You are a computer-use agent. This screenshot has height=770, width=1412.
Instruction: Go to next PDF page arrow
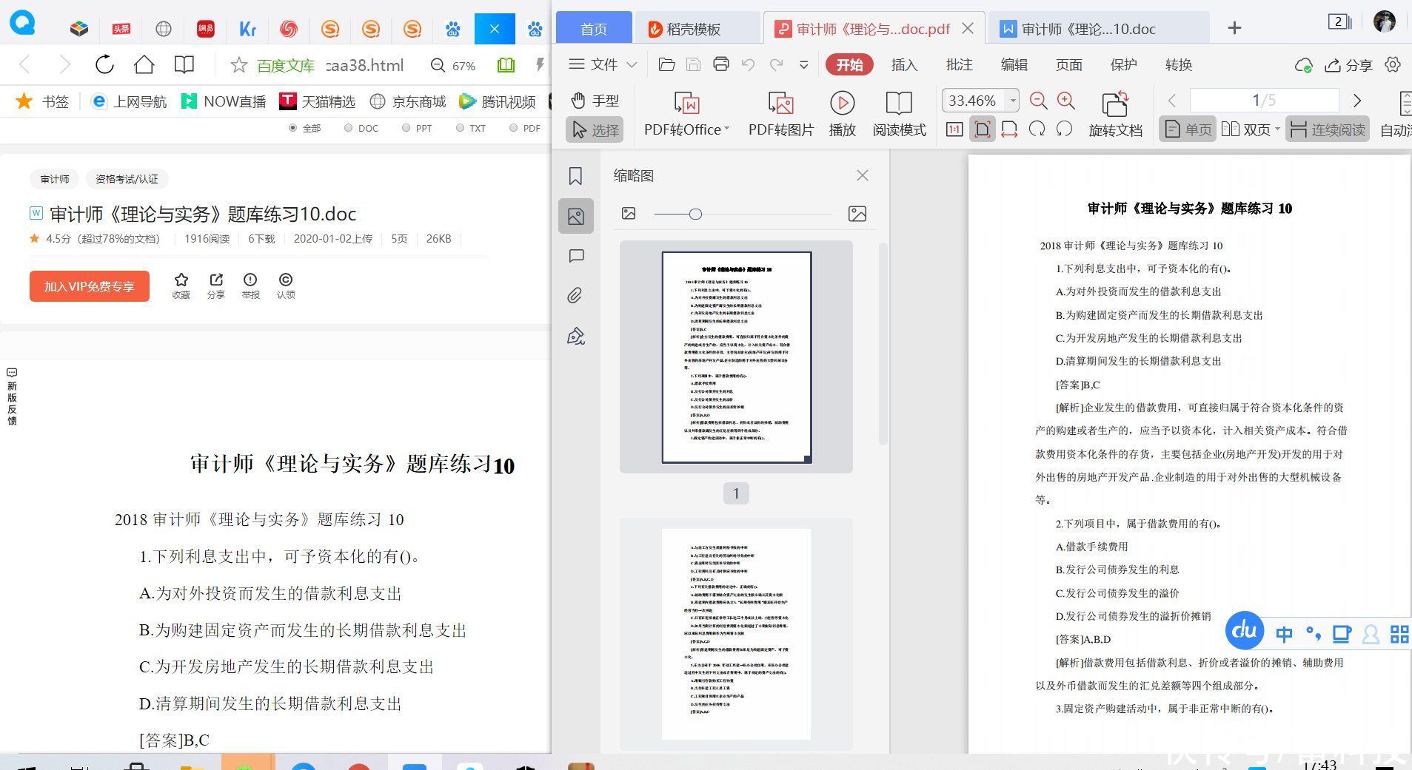[x=1357, y=100]
